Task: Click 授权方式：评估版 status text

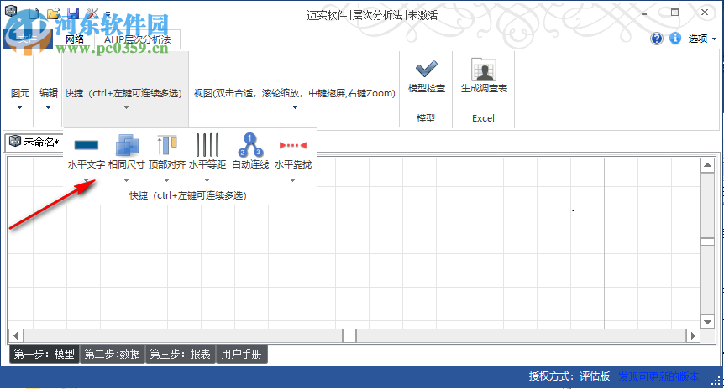Action: 569,376
